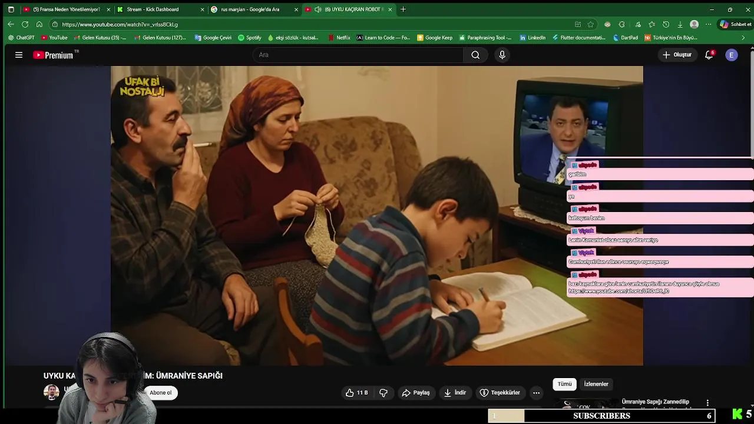Open YouTube notifications bell
The image size is (754, 424).
709,55
